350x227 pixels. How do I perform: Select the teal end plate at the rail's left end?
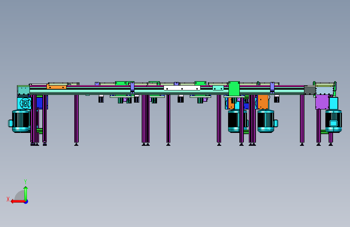[23, 90]
